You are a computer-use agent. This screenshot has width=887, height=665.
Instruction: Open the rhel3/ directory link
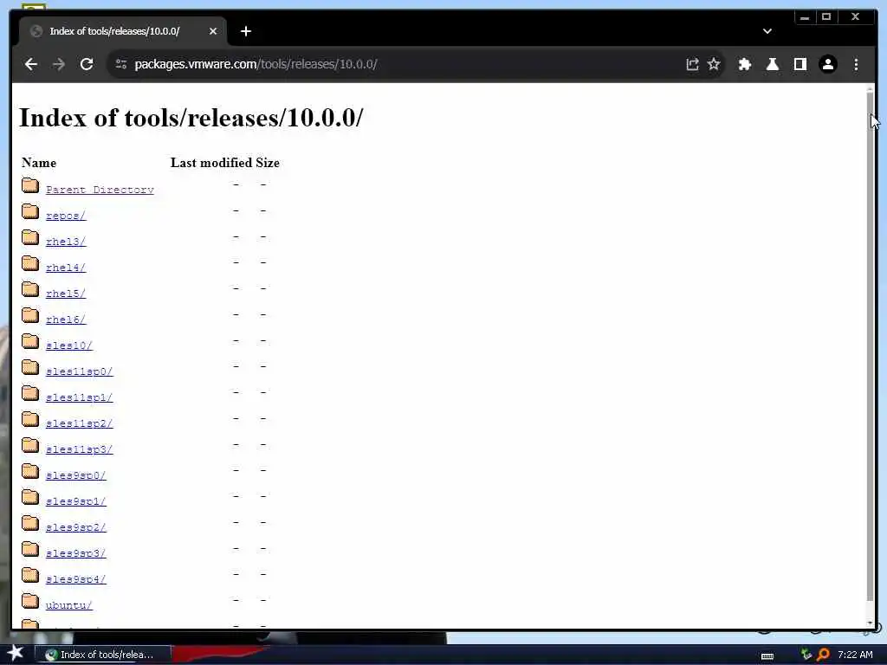[x=66, y=242]
